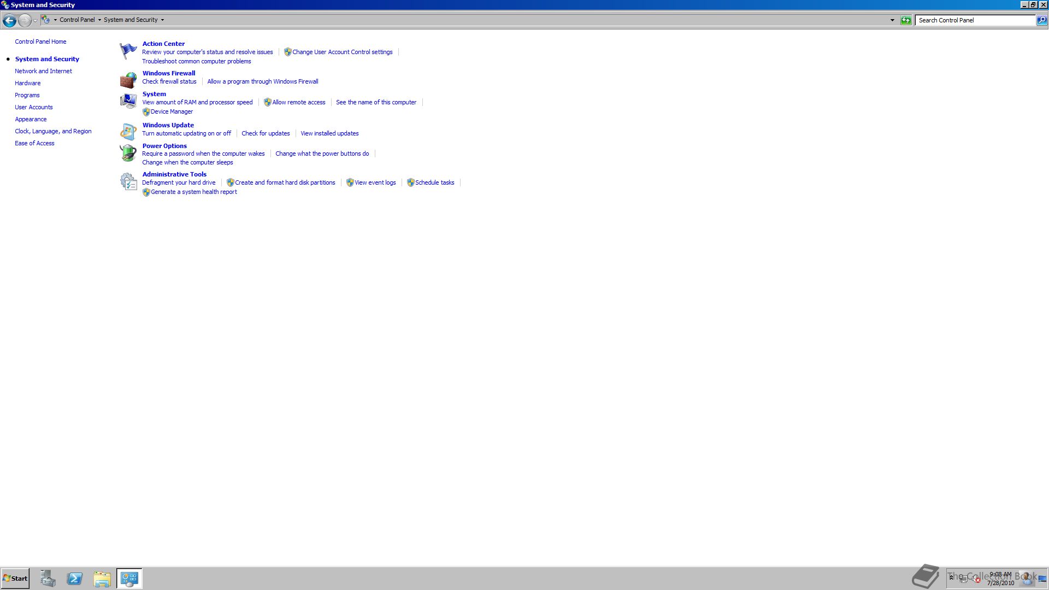Image resolution: width=1049 pixels, height=590 pixels.
Task: Click Change when the computer sleeps
Action: click(187, 162)
